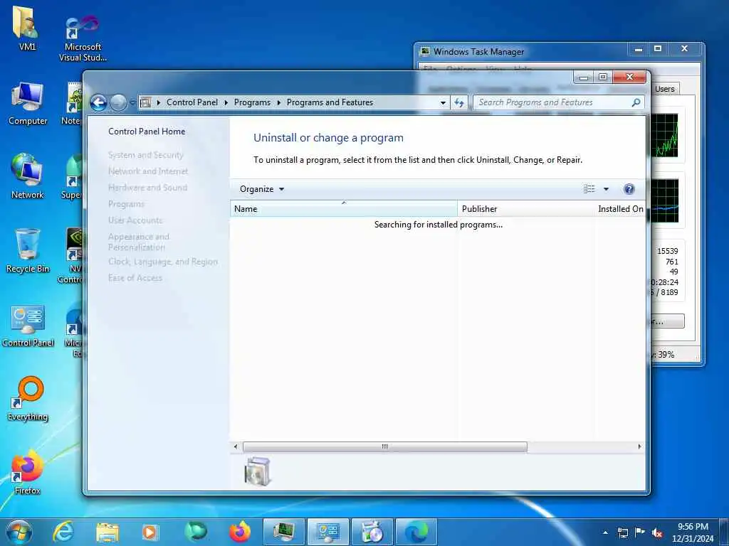Click the Microsoft Edge taskbar button
This screenshot has width=729, height=546.
click(416, 532)
